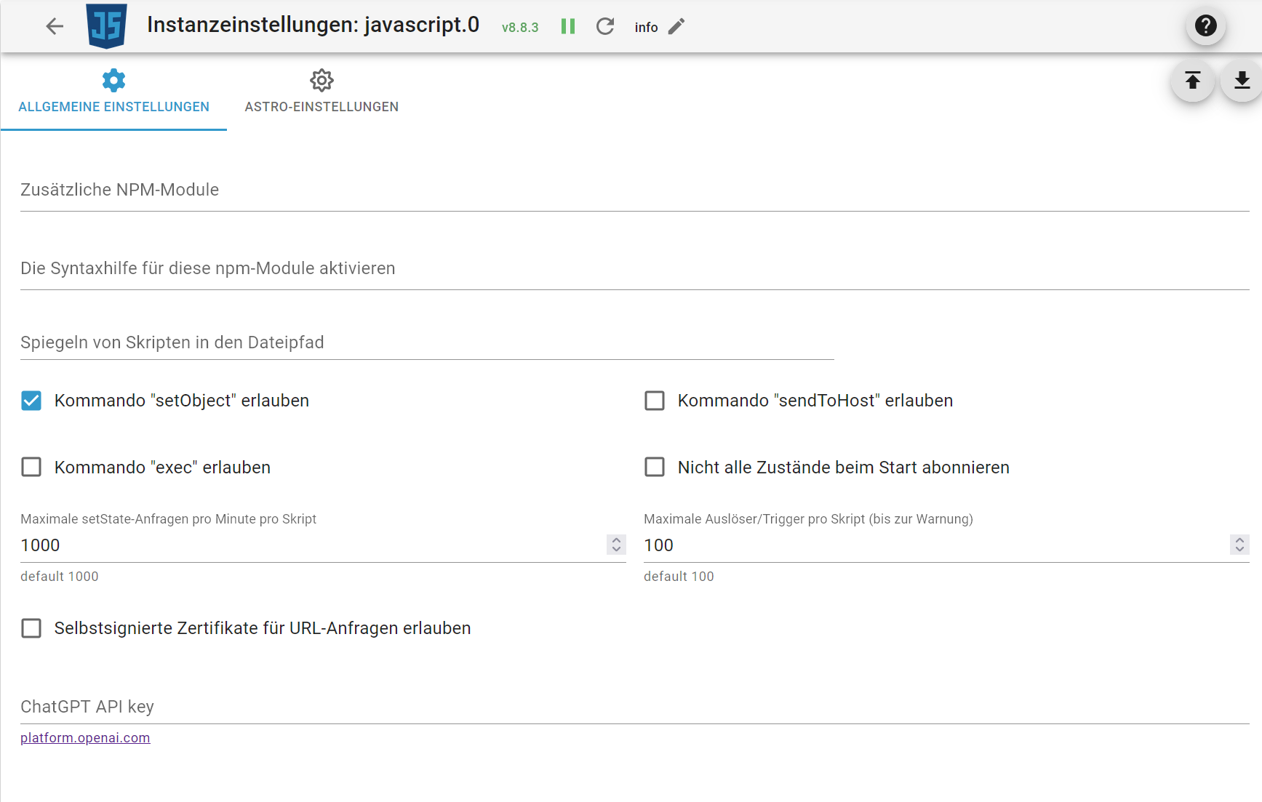Disable the "setObject" command checkbox
This screenshot has width=1262, height=802.
click(x=31, y=401)
